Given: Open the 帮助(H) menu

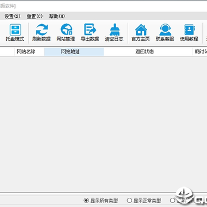Looking at the screenshot, I should (x=57, y=16).
